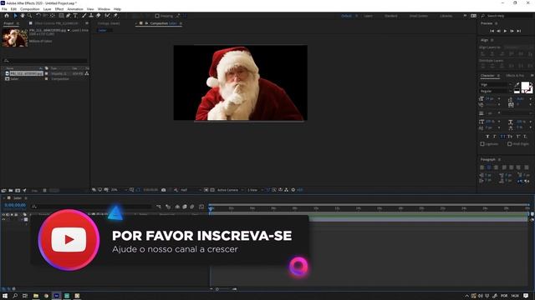This screenshot has width=535, height=300.
Task: Open the Align Layers to dropdown
Action: point(518,47)
